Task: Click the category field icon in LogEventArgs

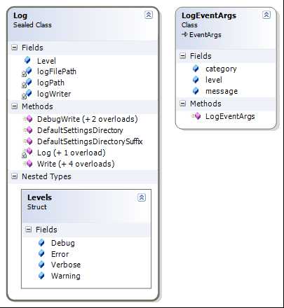Action: (196, 69)
